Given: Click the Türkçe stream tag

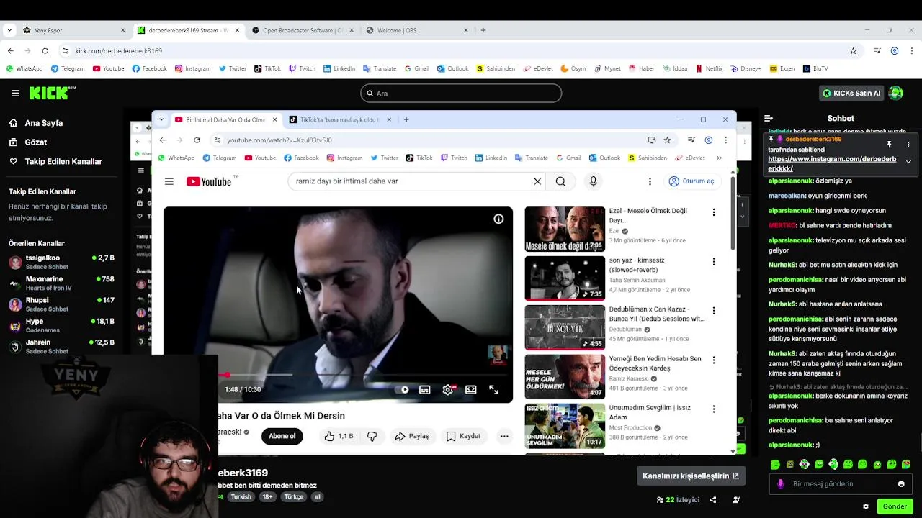Looking at the screenshot, I should (x=293, y=496).
